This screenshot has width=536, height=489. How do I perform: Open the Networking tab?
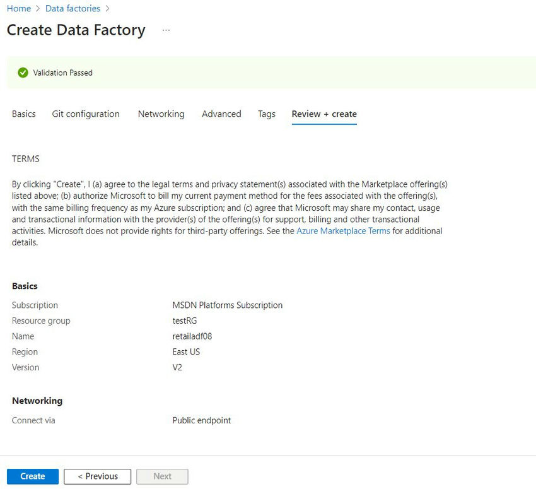coord(161,114)
